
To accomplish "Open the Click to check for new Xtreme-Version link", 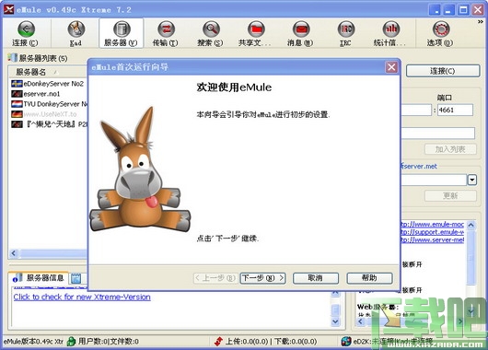I will coord(82,297).
